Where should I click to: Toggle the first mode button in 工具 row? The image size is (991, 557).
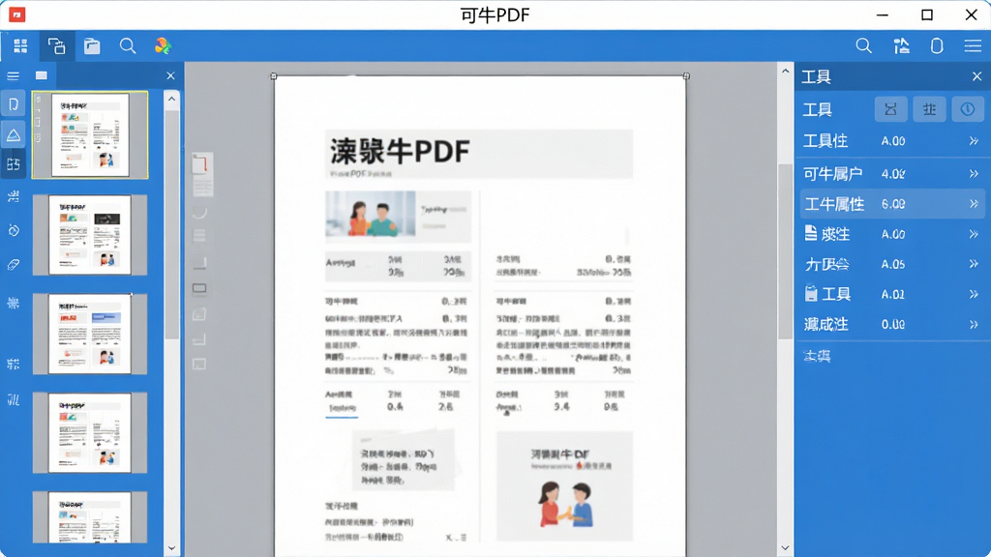pos(890,109)
